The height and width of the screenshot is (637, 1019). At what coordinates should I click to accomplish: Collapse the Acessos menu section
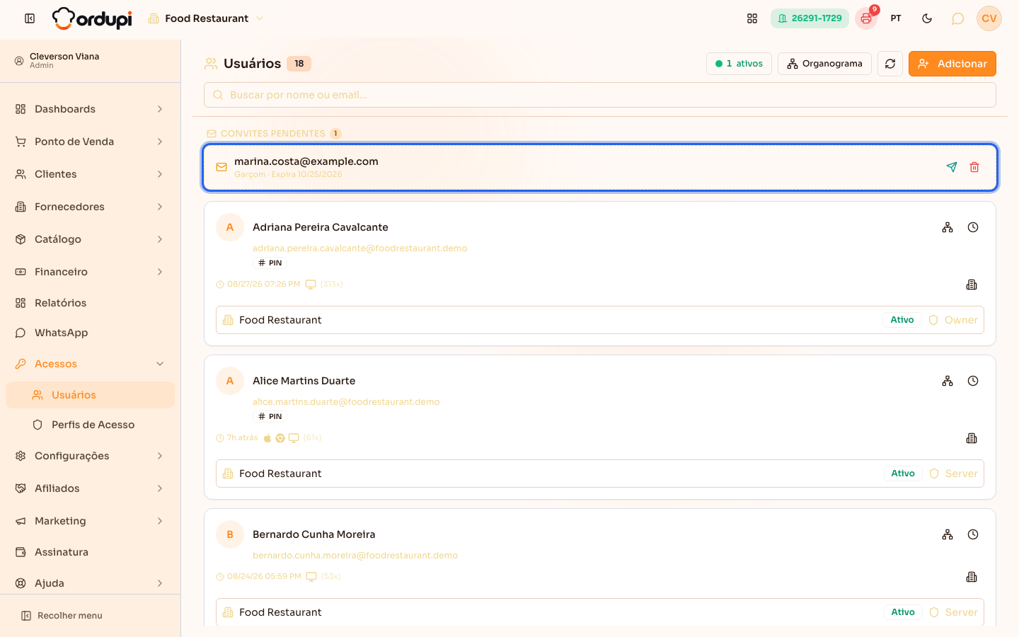pyautogui.click(x=90, y=364)
